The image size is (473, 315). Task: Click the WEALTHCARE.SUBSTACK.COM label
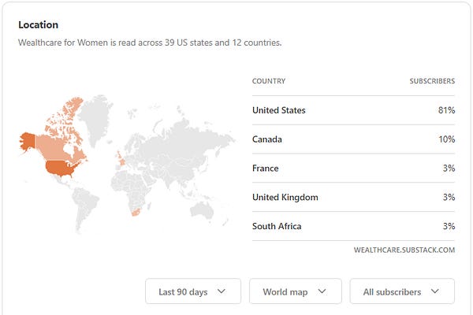404,250
